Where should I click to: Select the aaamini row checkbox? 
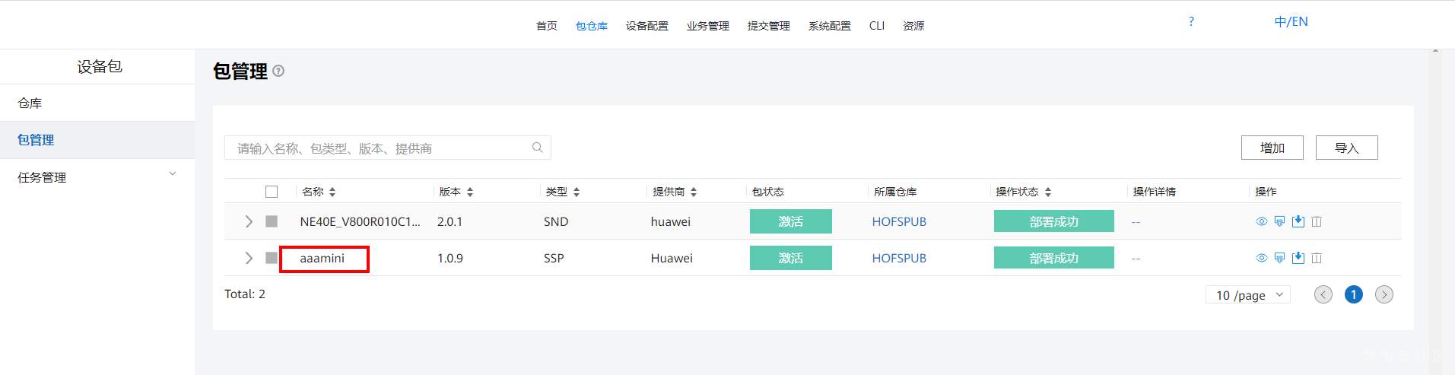(272, 258)
